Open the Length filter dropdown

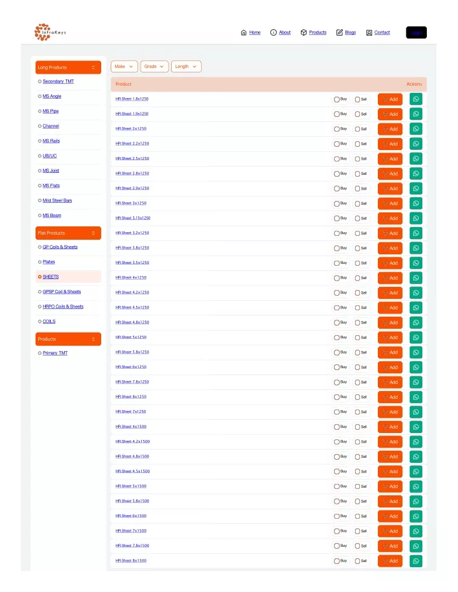click(186, 66)
